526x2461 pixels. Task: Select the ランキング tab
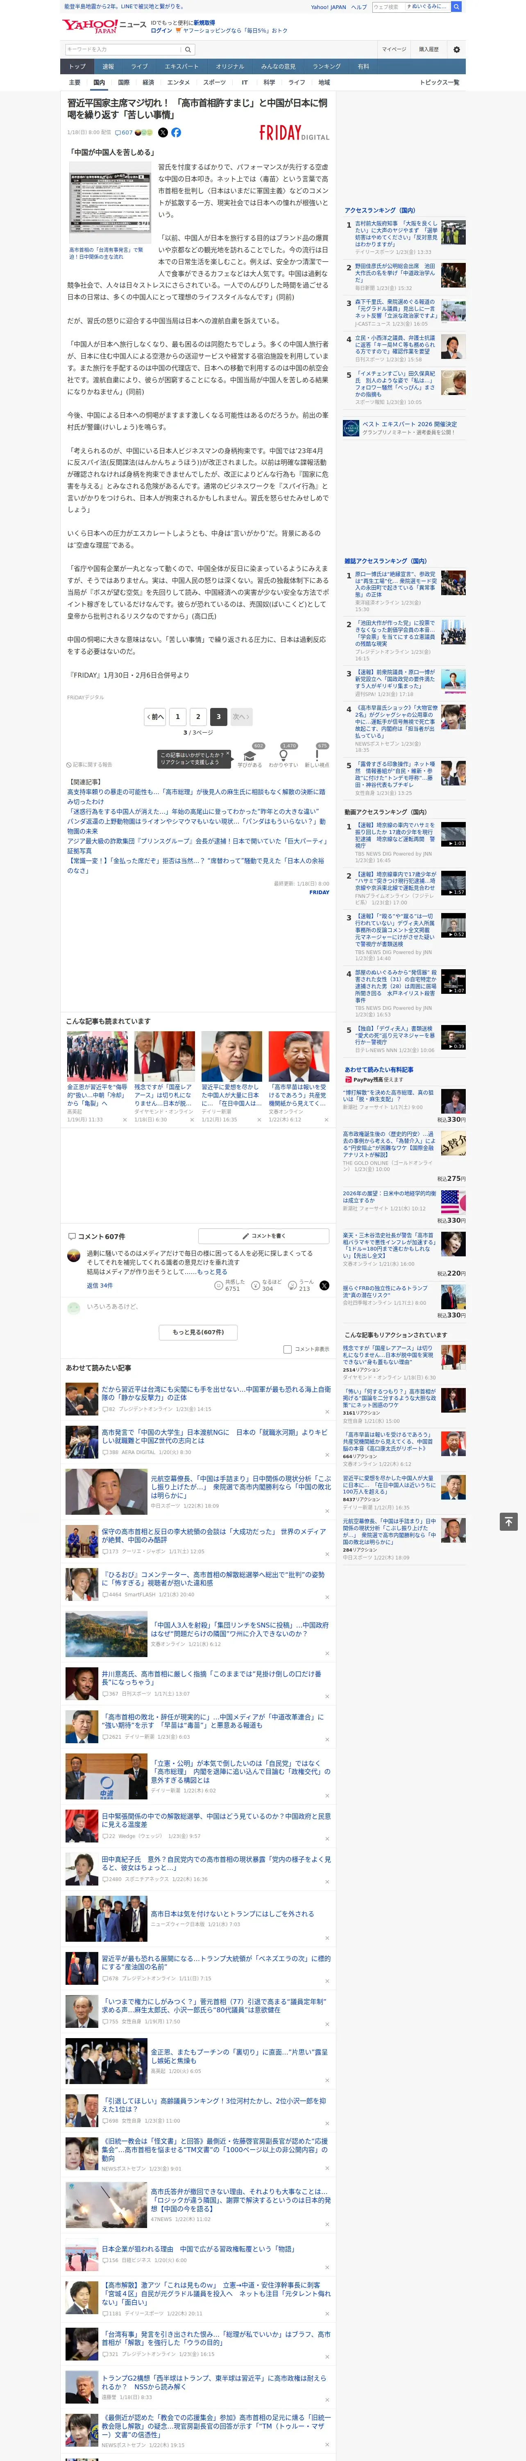pos(326,67)
